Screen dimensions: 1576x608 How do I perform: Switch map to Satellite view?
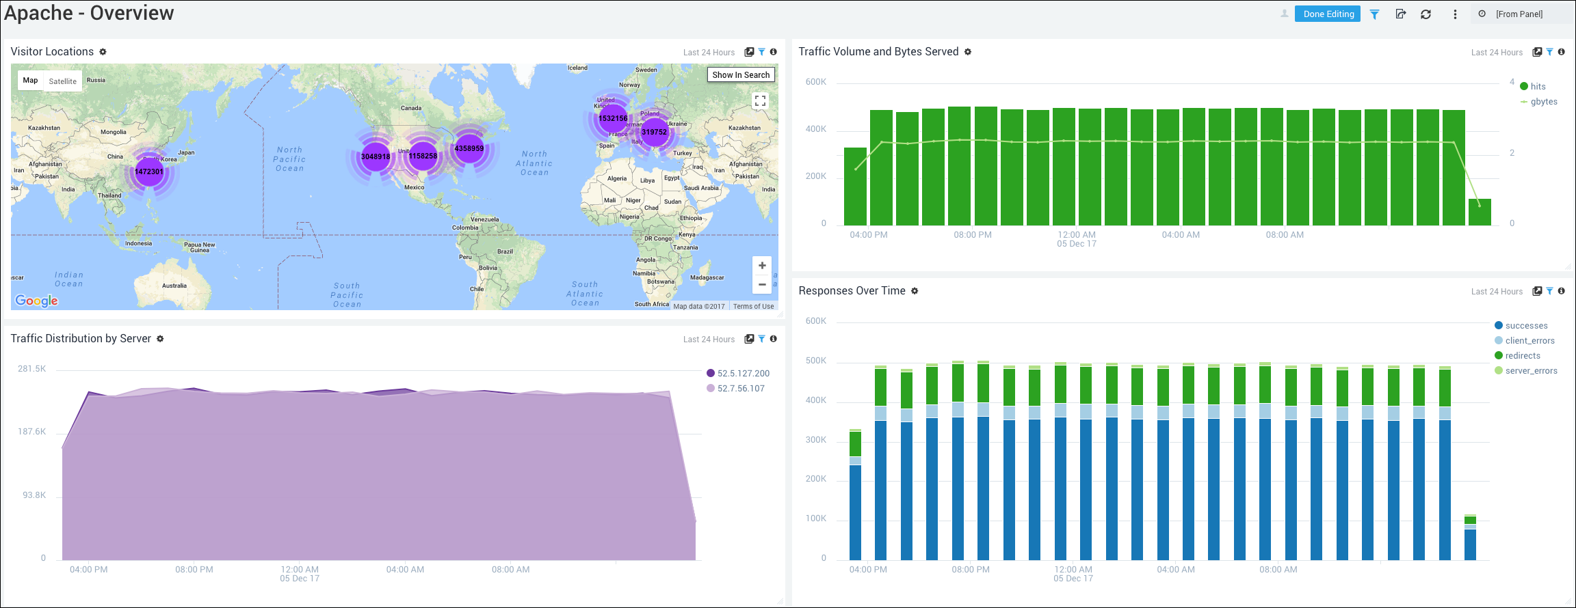tap(63, 81)
